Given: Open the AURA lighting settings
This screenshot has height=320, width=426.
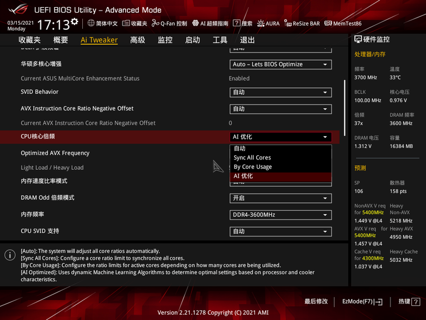Looking at the screenshot, I should 268,23.
